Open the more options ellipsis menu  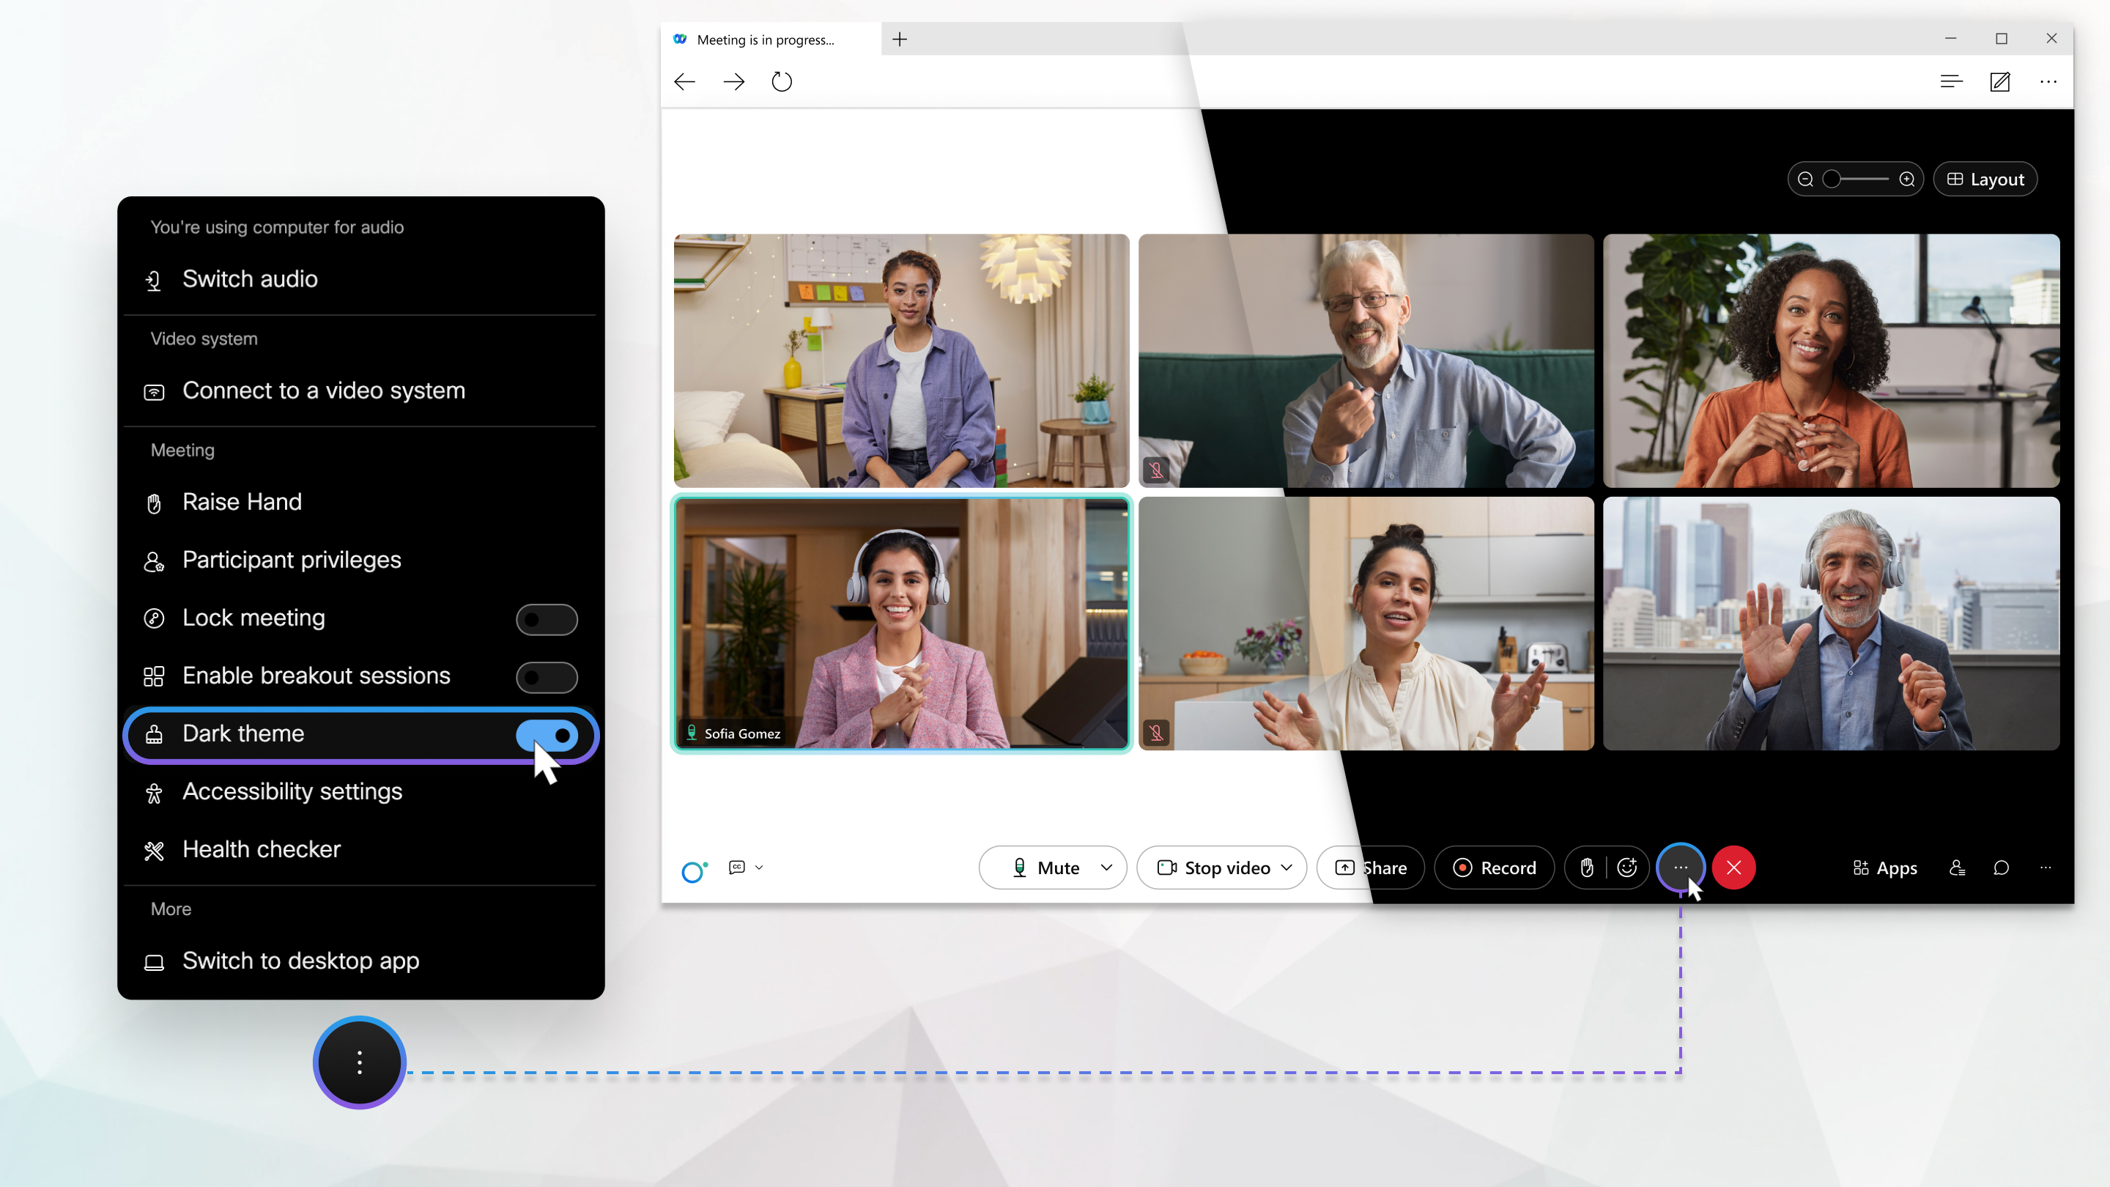(1680, 867)
